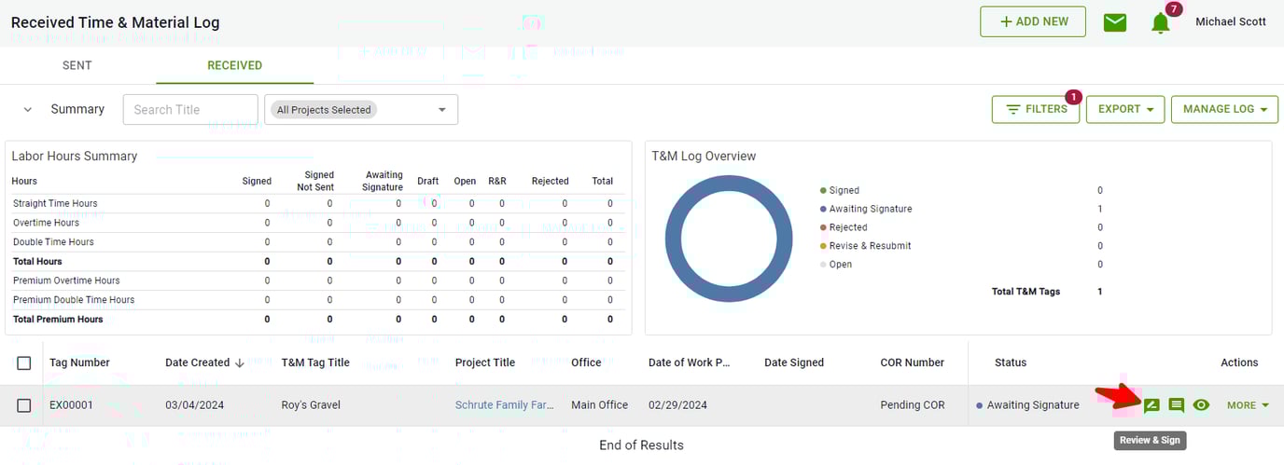
Task: Collapse the Summary section chevron
Action: (x=28, y=109)
